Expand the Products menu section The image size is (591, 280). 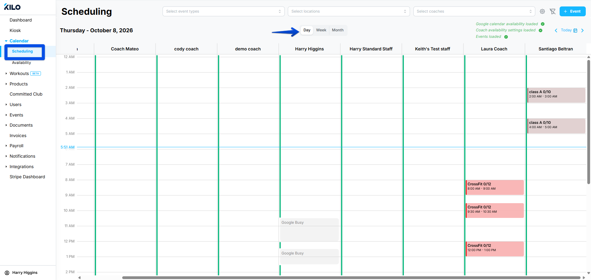click(x=6, y=84)
